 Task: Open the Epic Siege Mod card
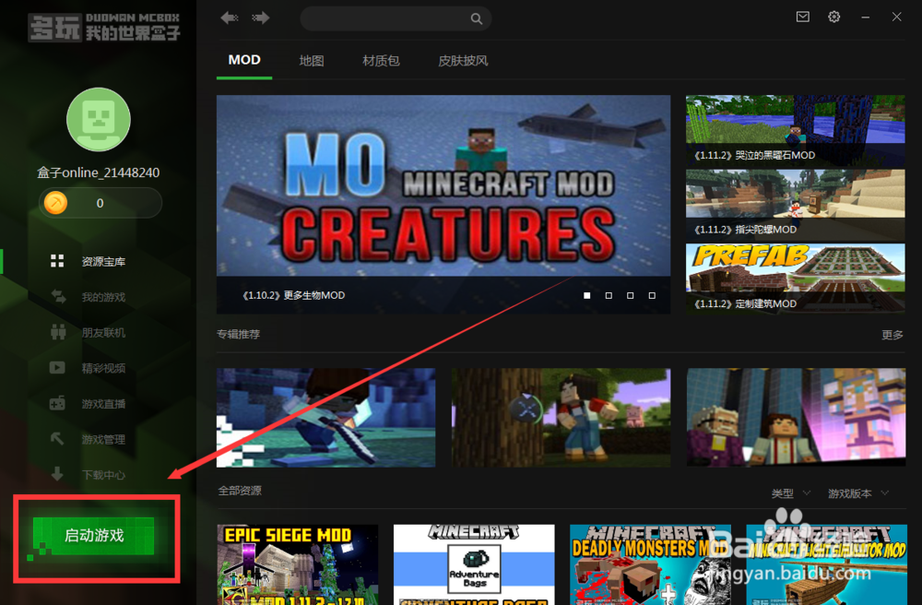click(x=298, y=564)
